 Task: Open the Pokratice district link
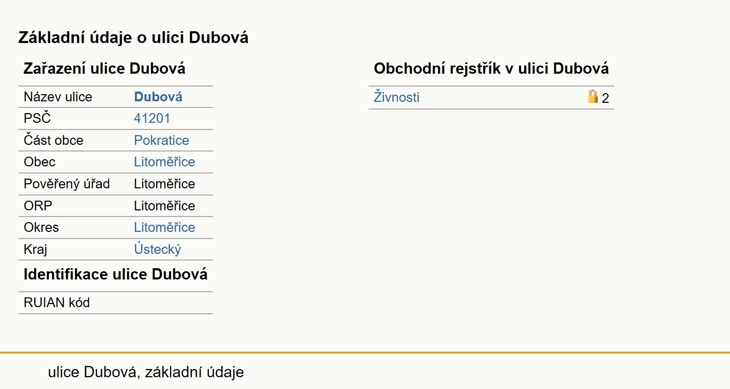[161, 140]
